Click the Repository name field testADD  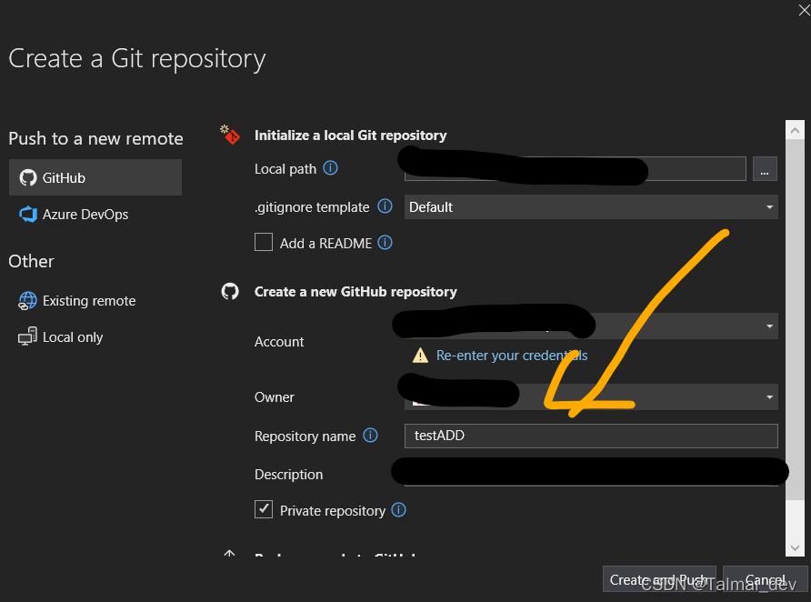(x=591, y=436)
